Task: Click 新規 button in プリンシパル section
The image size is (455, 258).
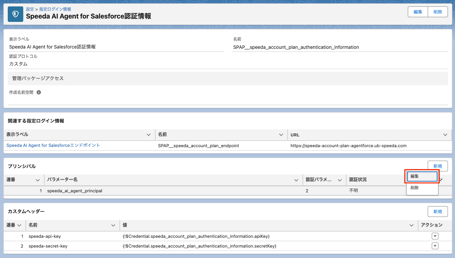Action: pyautogui.click(x=437, y=166)
